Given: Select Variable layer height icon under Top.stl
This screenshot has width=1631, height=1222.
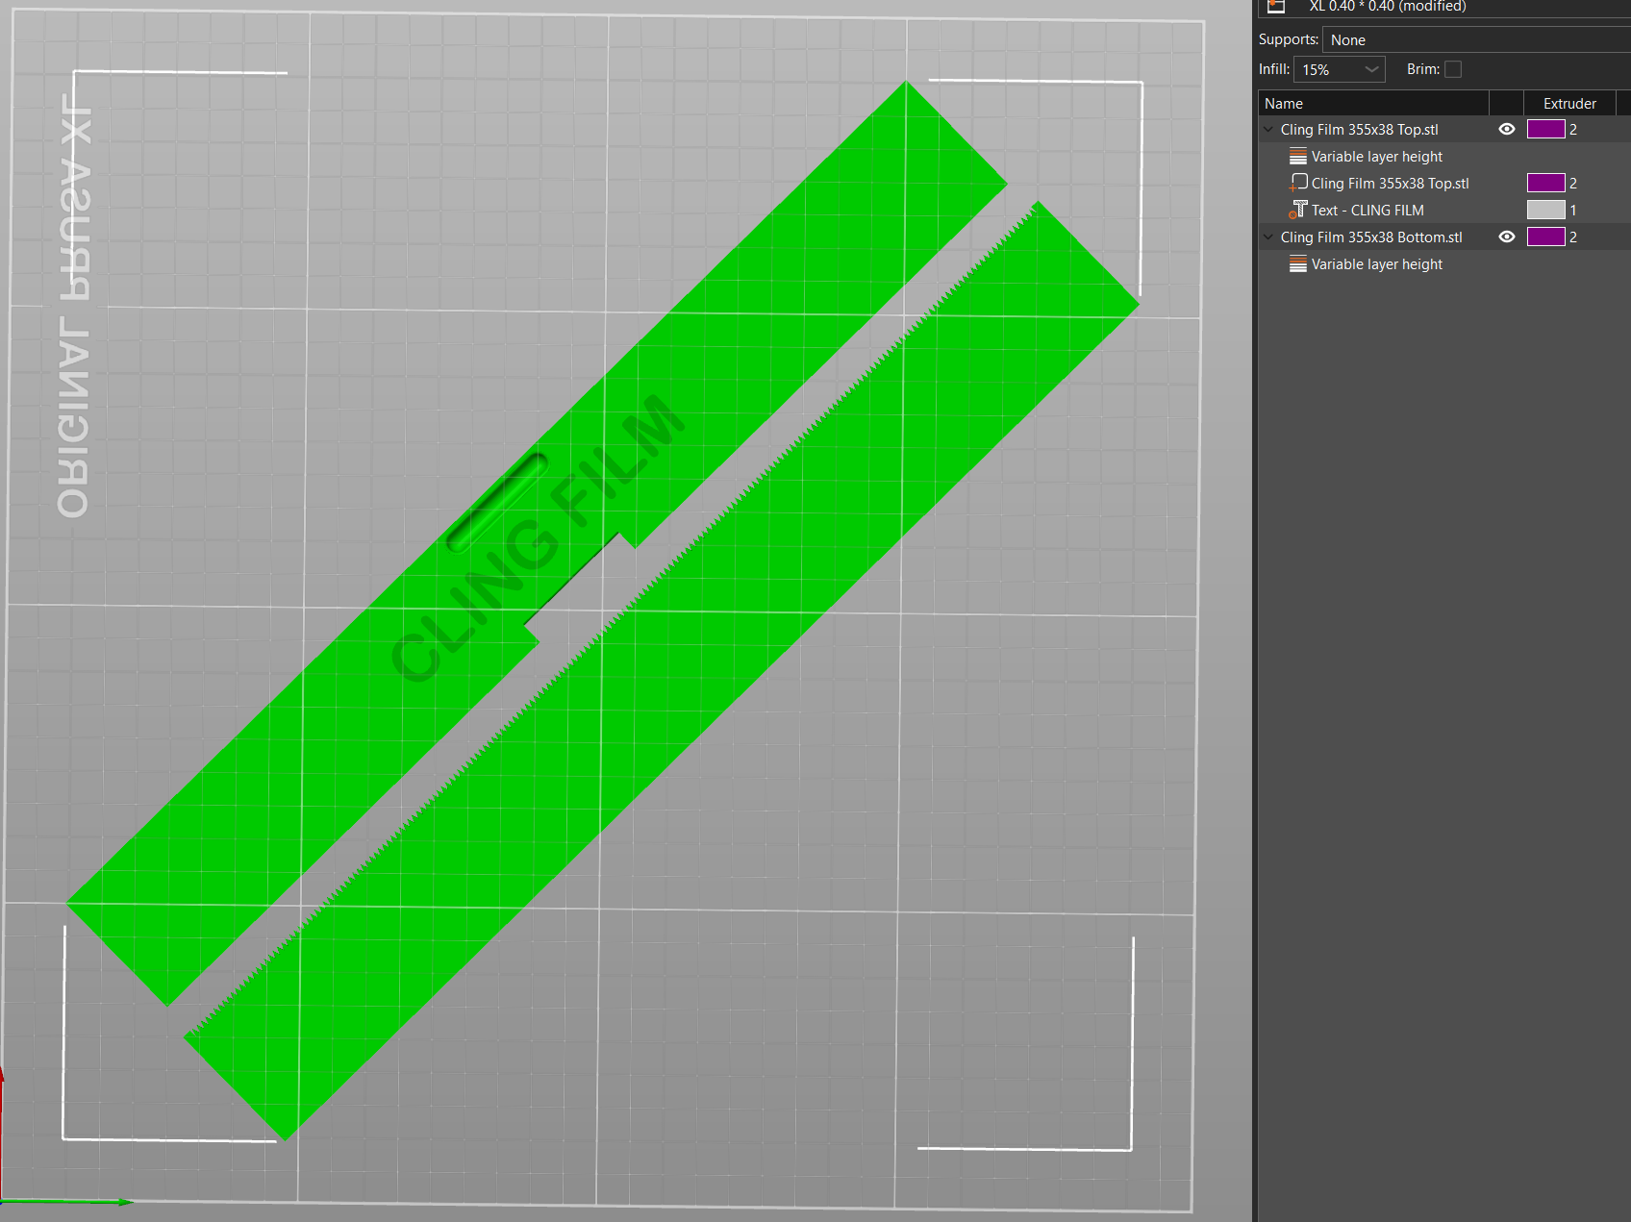Looking at the screenshot, I should [1298, 156].
